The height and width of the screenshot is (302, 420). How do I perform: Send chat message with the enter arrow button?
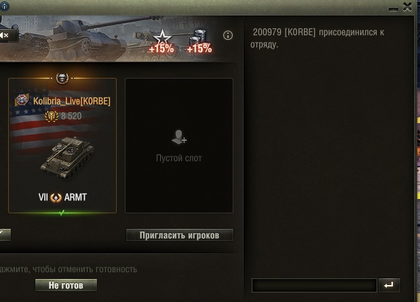[389, 285]
